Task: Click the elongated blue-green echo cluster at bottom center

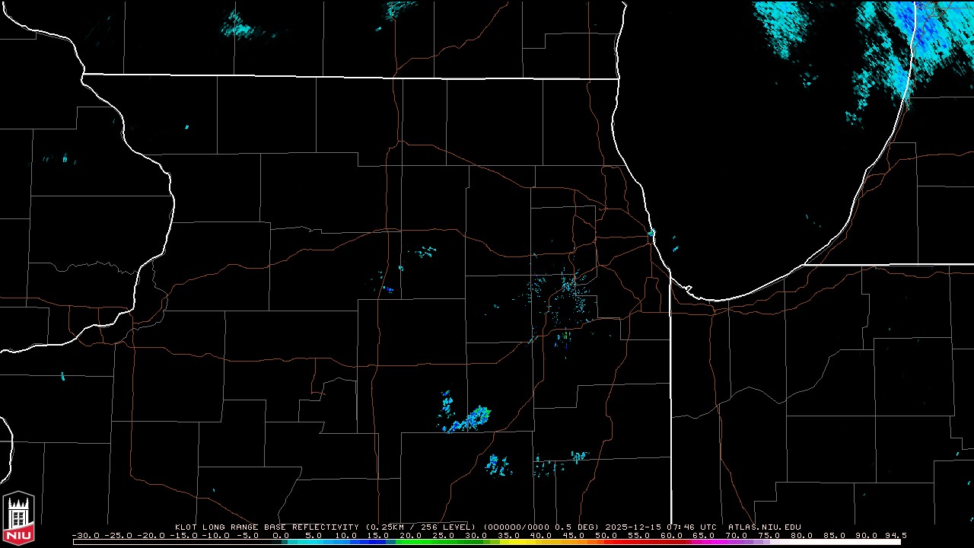Action: 468,419
